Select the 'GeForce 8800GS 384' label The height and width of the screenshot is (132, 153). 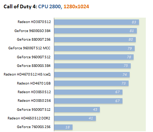click(34, 66)
